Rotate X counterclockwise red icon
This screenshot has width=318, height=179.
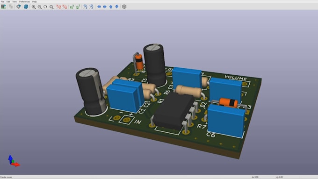[65, 7]
